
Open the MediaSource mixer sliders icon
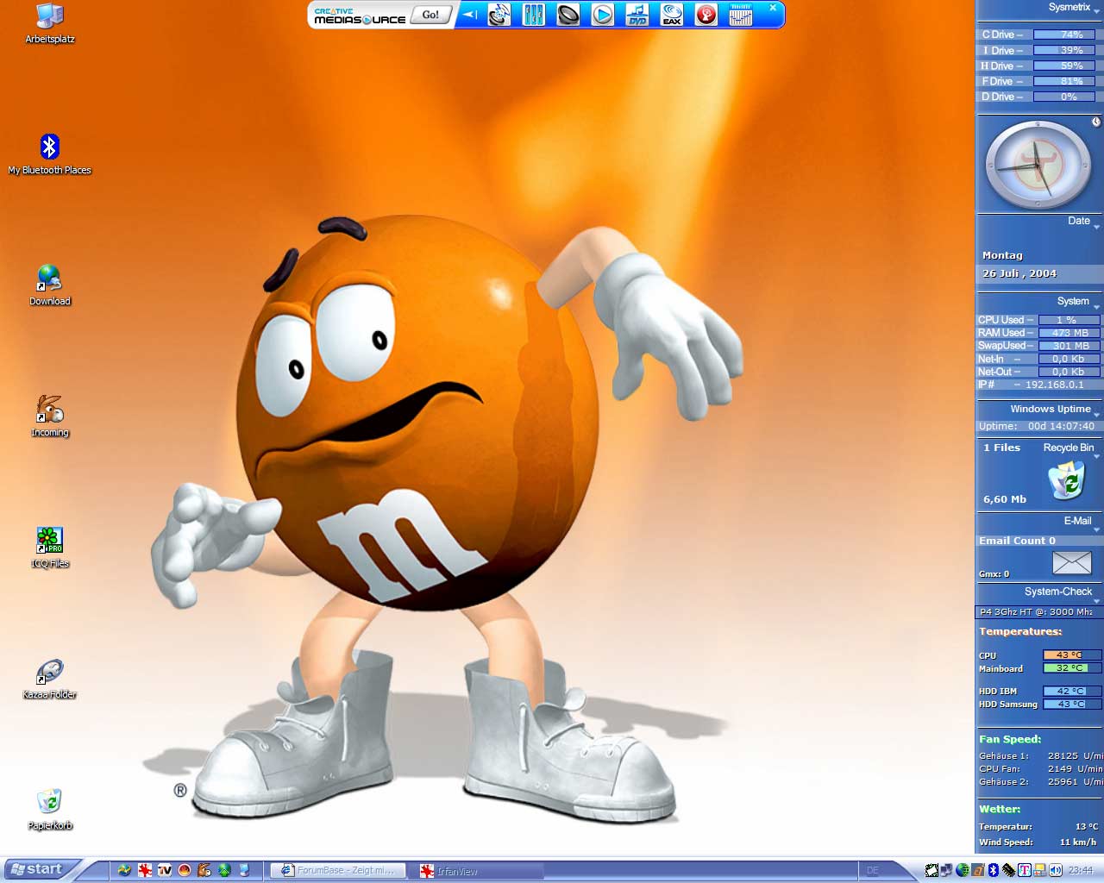pyautogui.click(x=534, y=15)
